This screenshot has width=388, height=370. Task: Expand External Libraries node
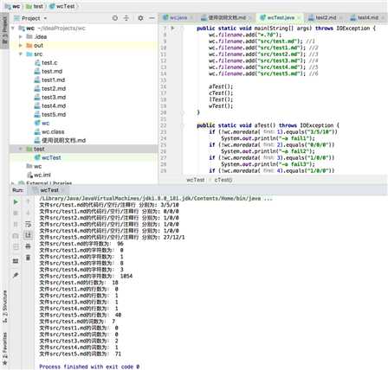click(x=13, y=183)
